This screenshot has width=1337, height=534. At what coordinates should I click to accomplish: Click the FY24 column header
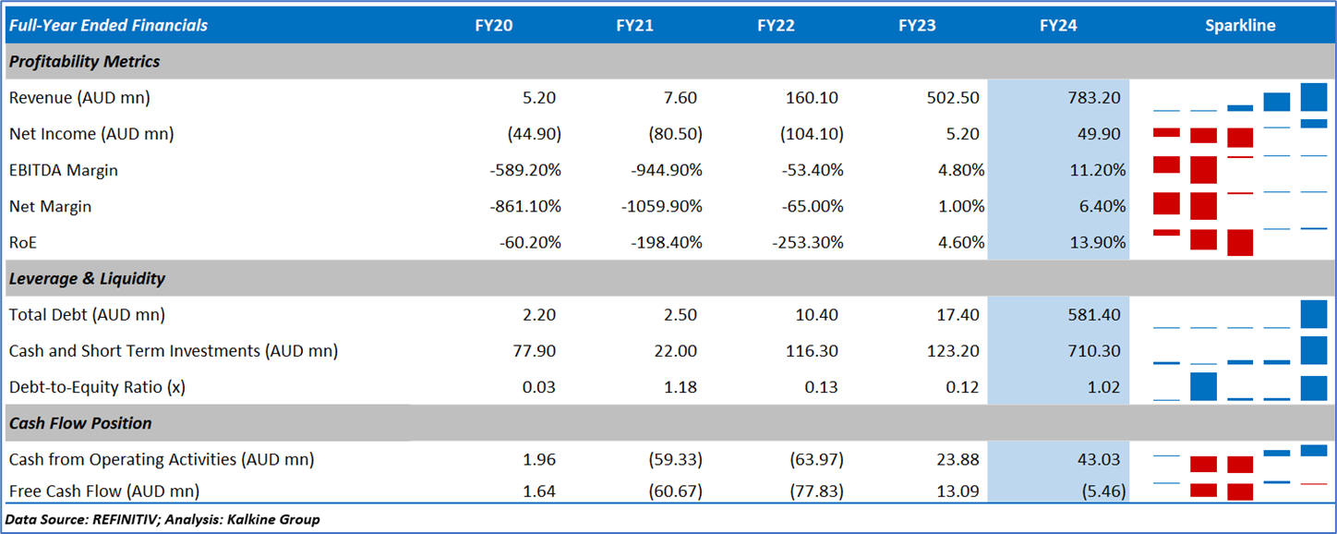point(1058,25)
